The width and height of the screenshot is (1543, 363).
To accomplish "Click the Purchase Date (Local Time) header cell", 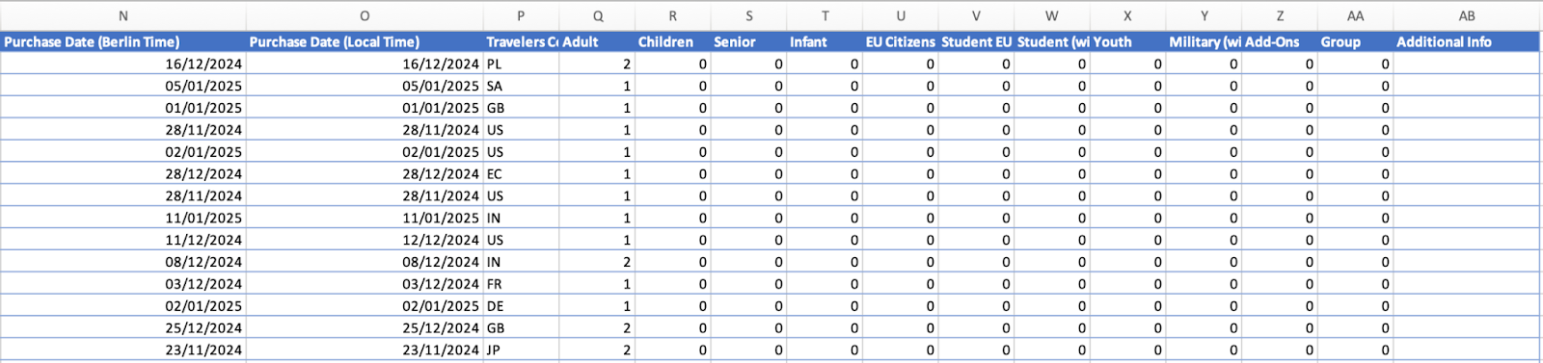I will [365, 41].
